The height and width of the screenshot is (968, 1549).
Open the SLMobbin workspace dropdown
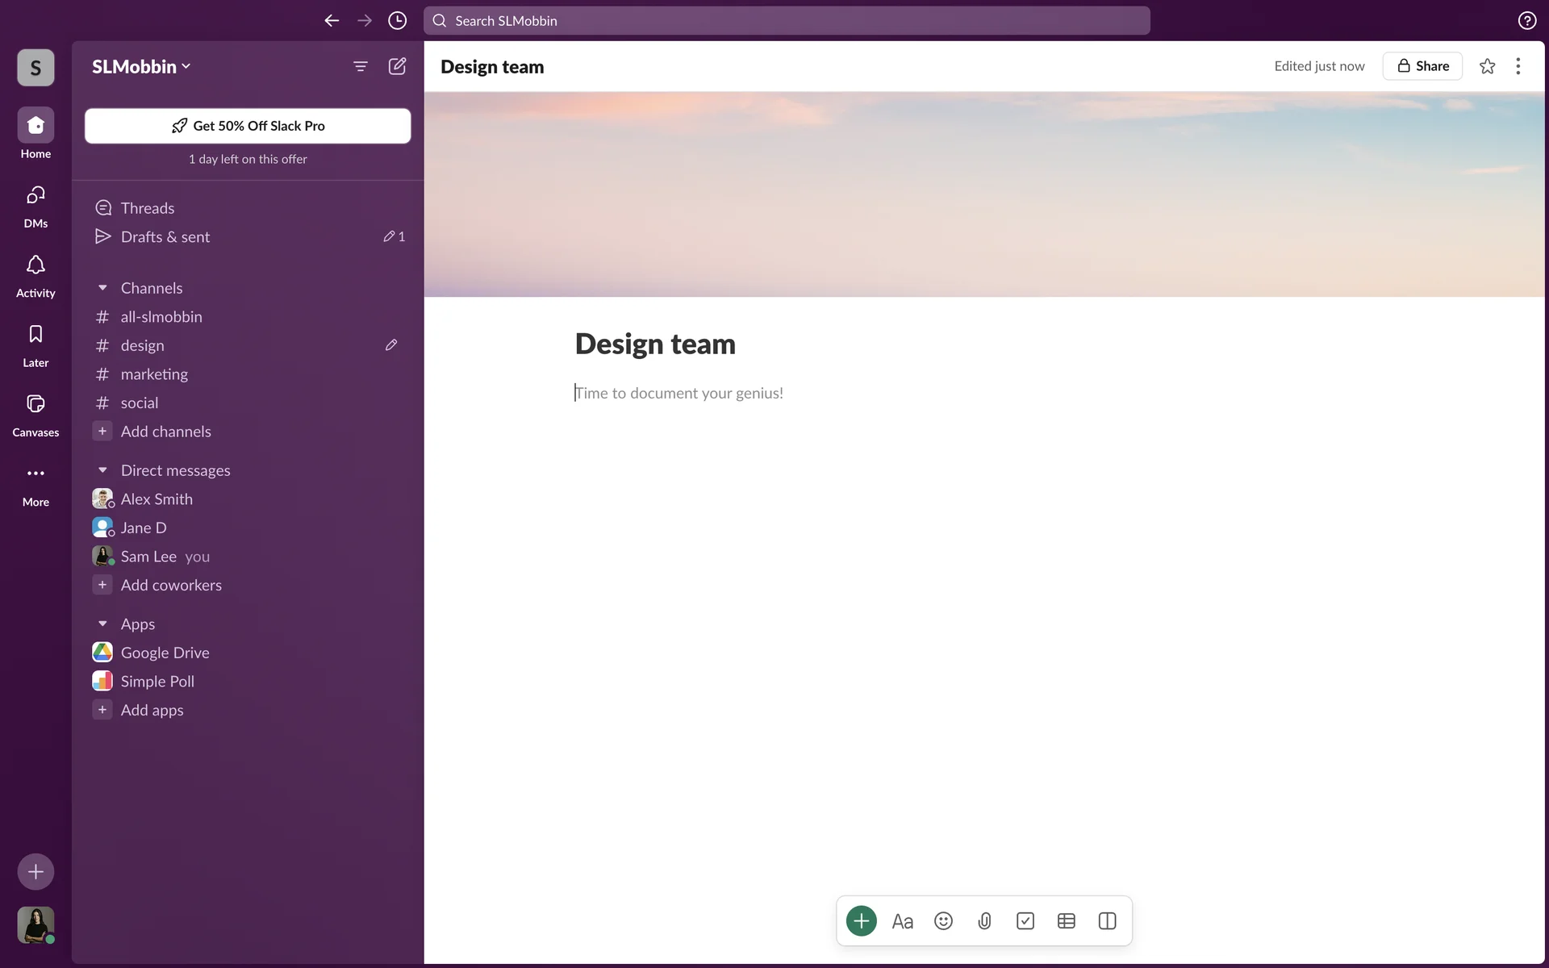141,66
